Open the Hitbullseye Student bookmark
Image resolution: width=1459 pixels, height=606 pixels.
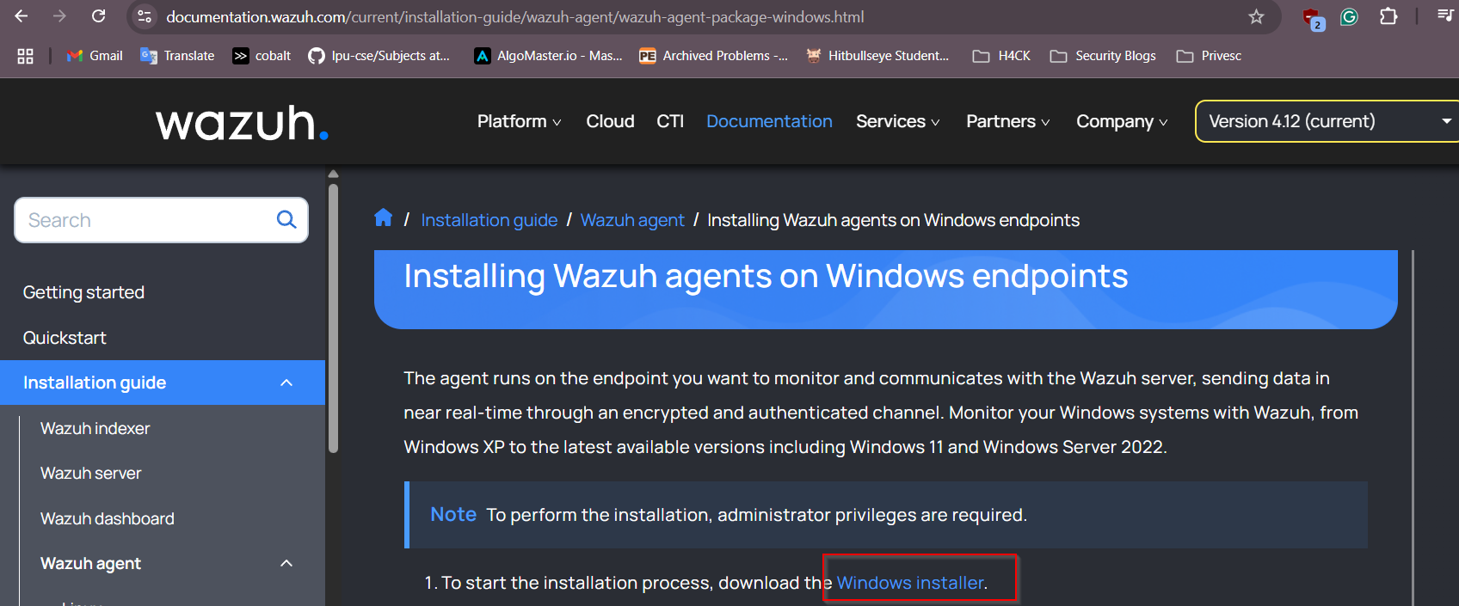877,56
